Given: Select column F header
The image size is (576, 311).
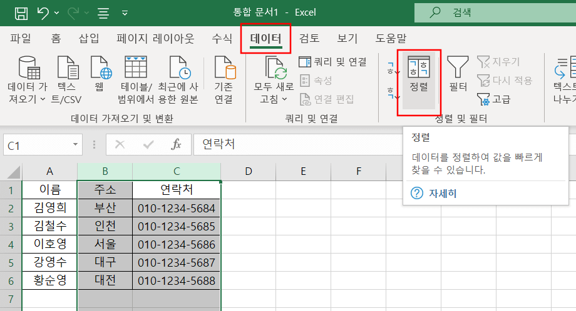Looking at the screenshot, I should pos(359,172).
